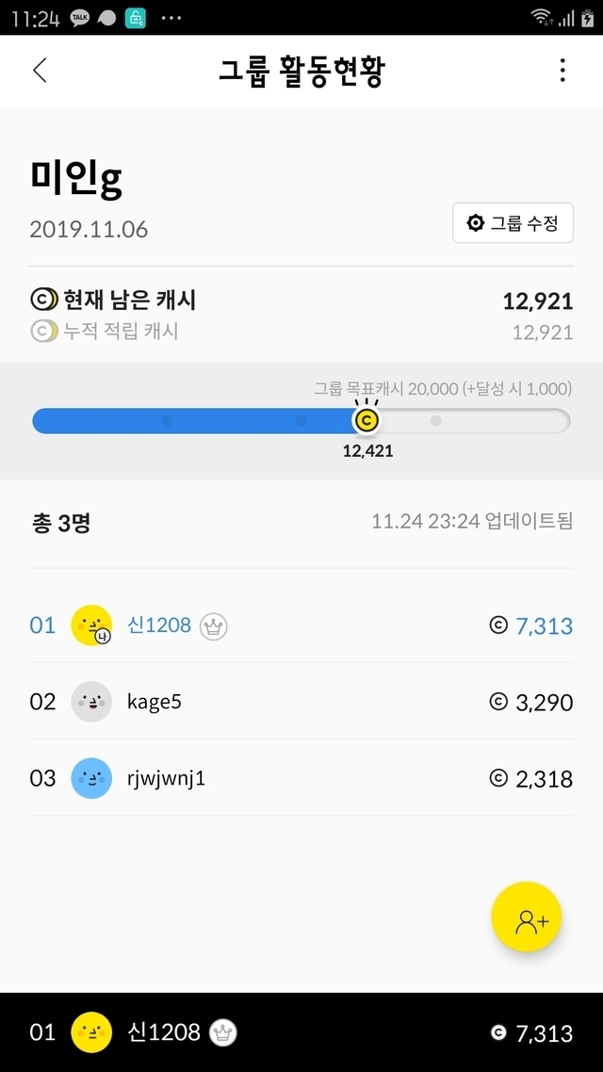Tap the back arrow icon

click(40, 71)
